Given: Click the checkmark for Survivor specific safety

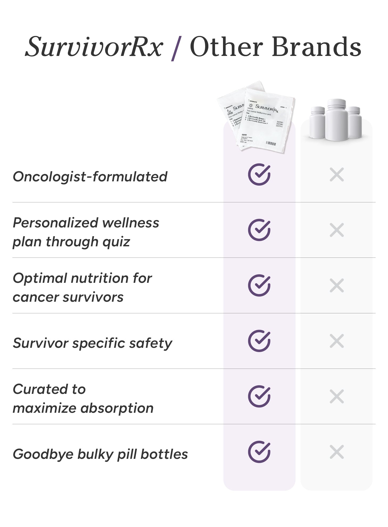Looking at the screenshot, I should point(259,341).
